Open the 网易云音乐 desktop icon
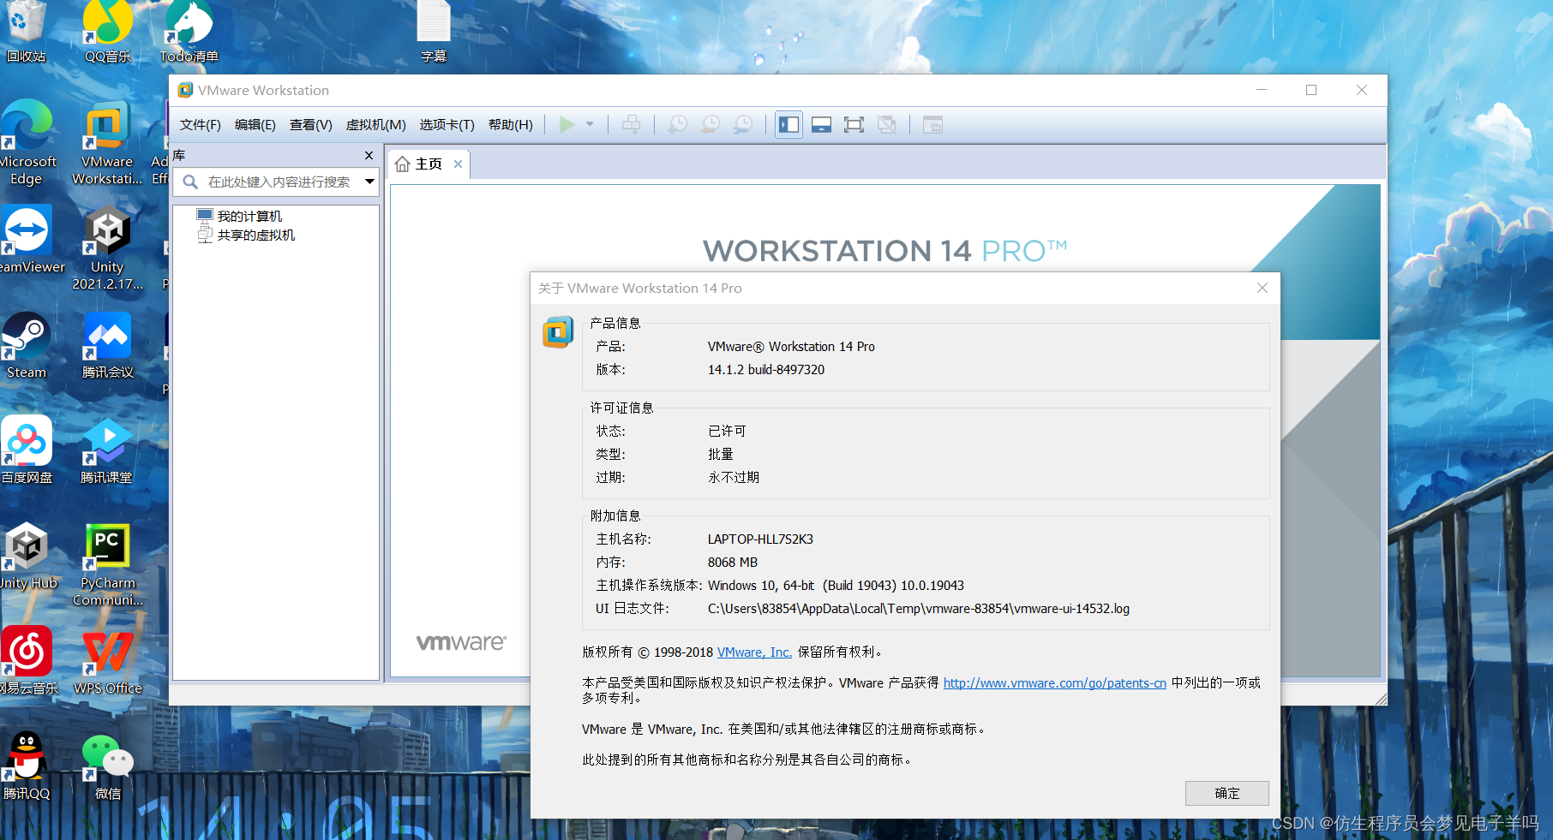 click(27, 661)
